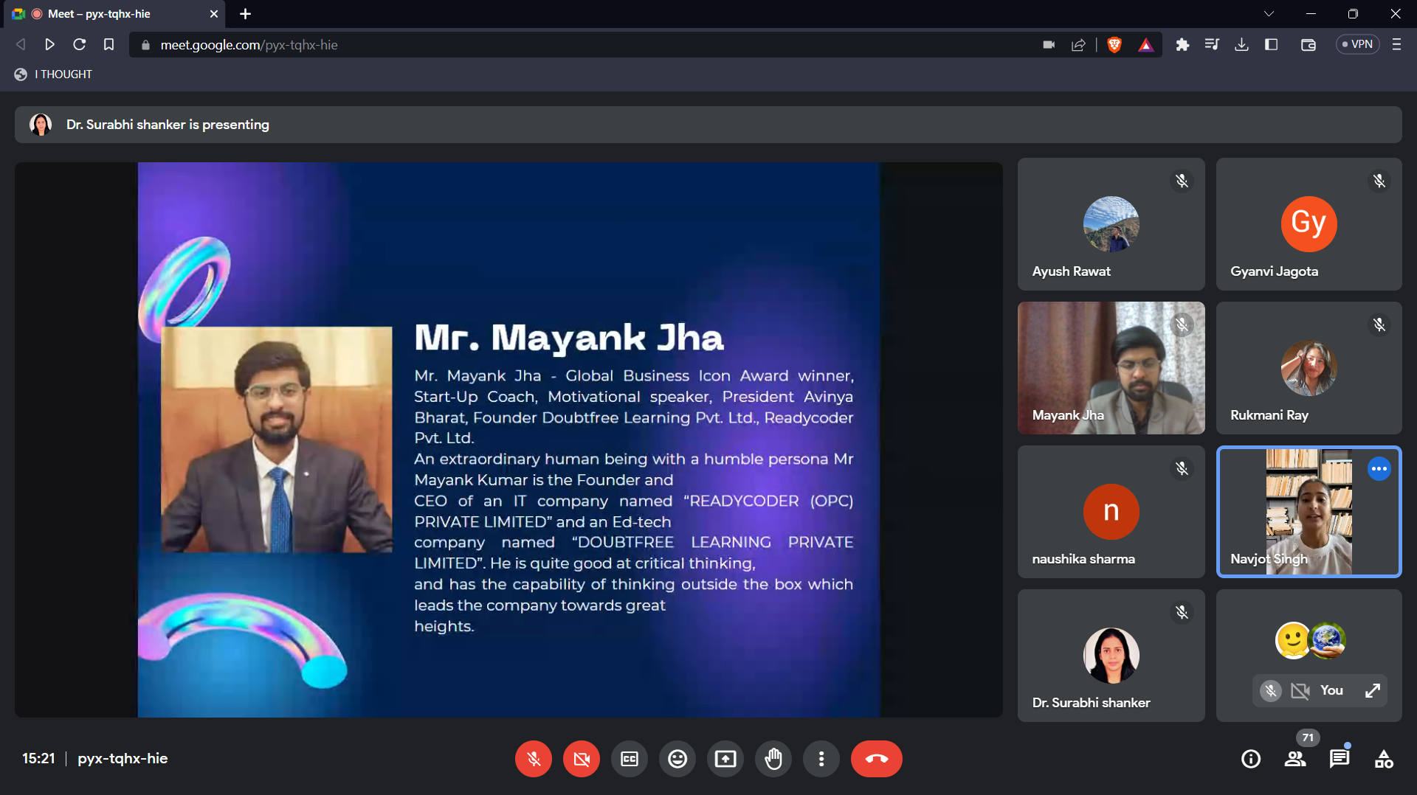Image resolution: width=1417 pixels, height=795 pixels.
Task: Open Brave Wallet icon
Action: [1308, 45]
